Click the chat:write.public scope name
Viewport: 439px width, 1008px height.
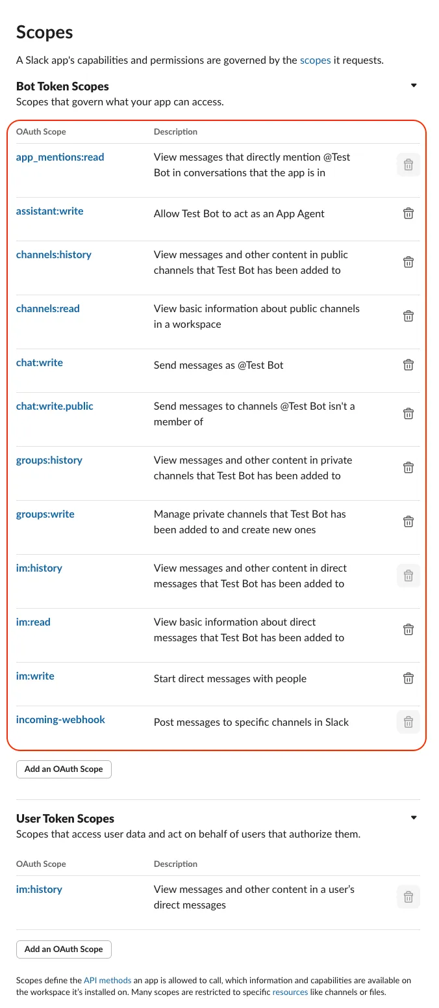pyautogui.click(x=55, y=406)
